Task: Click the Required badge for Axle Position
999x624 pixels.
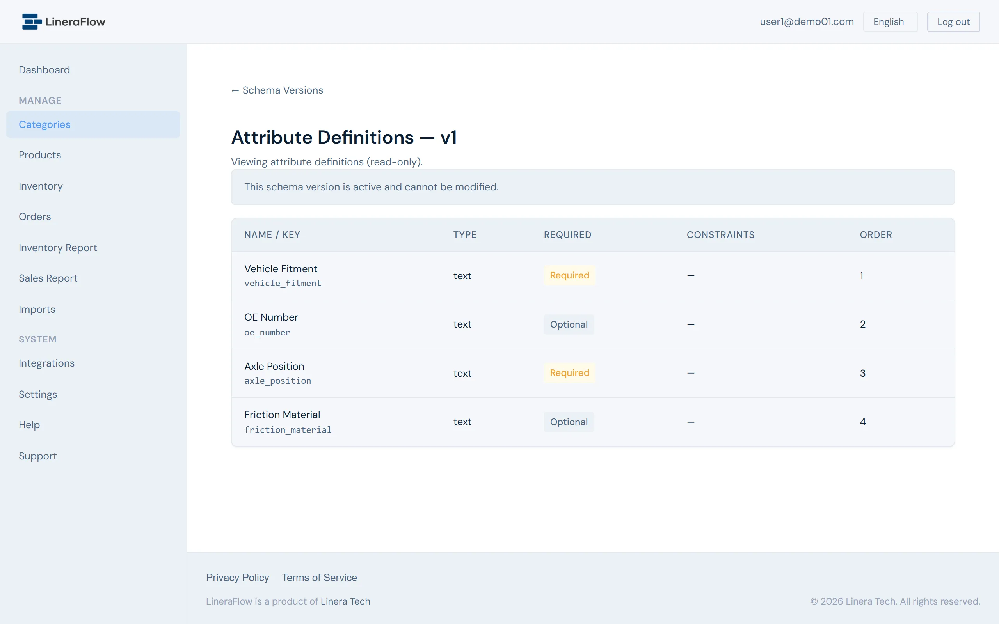Action: (x=569, y=373)
